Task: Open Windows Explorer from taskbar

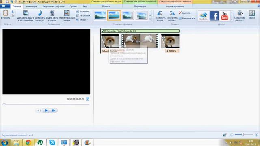Action: 17,142
